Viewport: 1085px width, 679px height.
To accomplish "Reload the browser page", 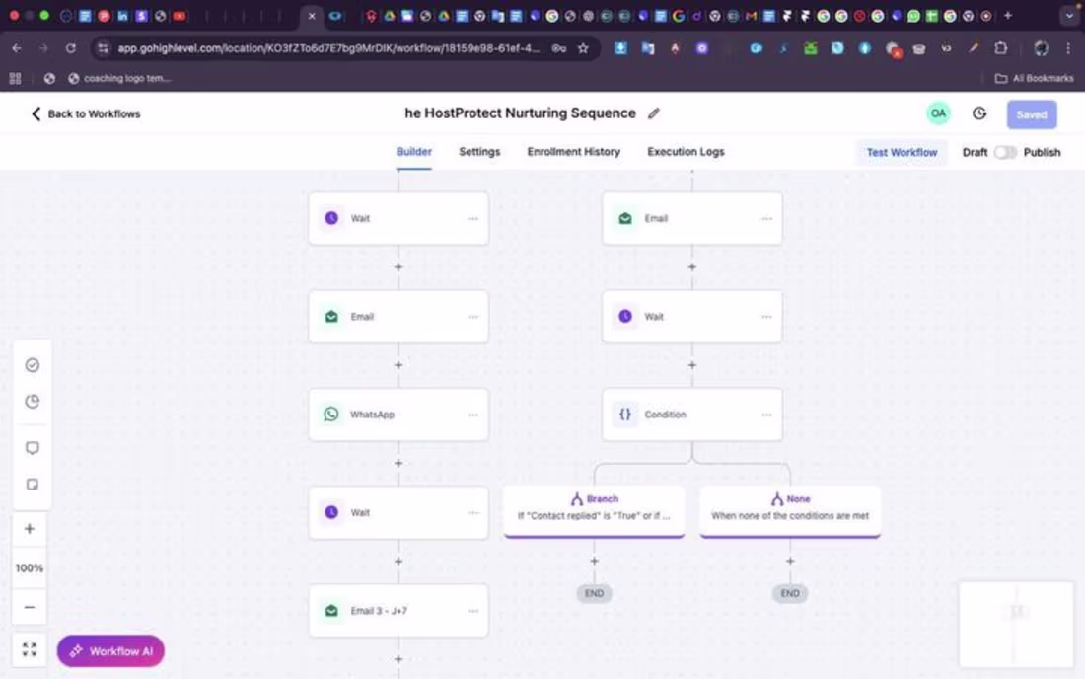I will click(71, 48).
